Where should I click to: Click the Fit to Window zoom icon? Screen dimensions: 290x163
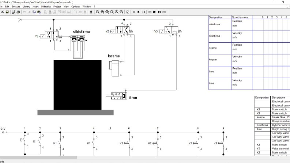click(x=107, y=12)
